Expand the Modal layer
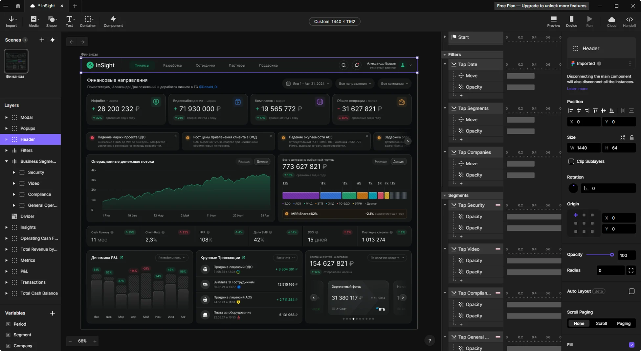Viewport: 641px width, 351px height. (x=6, y=117)
